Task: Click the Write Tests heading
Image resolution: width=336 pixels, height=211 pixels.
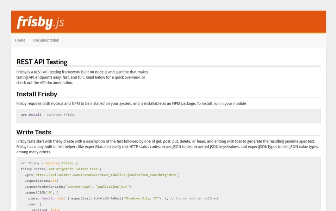Action: (x=34, y=132)
